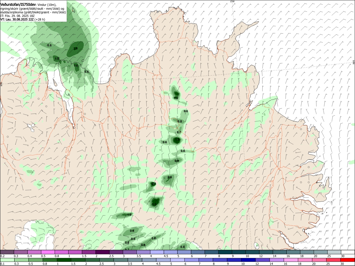This screenshot has width=355, height=266.
Task: Click the '0.4' label on the snow scale
Action: pyautogui.click(x=30, y=256)
